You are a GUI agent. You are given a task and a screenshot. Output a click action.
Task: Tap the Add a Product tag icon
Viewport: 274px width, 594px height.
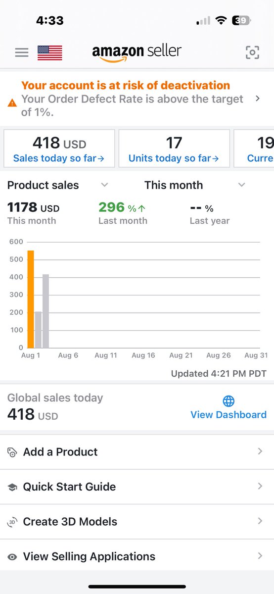12,452
